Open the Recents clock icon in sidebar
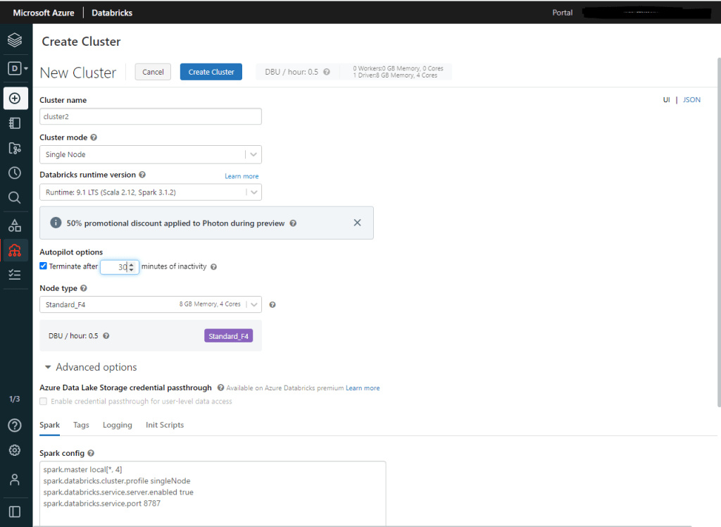 (15, 173)
